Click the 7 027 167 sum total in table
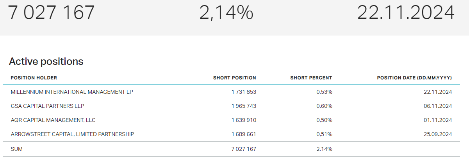Image resolution: width=469 pixels, height=163 pixels. click(244, 149)
